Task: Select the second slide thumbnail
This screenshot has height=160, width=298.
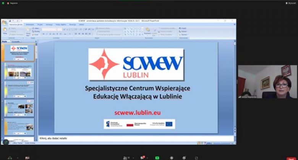Action: click(x=19, y=71)
